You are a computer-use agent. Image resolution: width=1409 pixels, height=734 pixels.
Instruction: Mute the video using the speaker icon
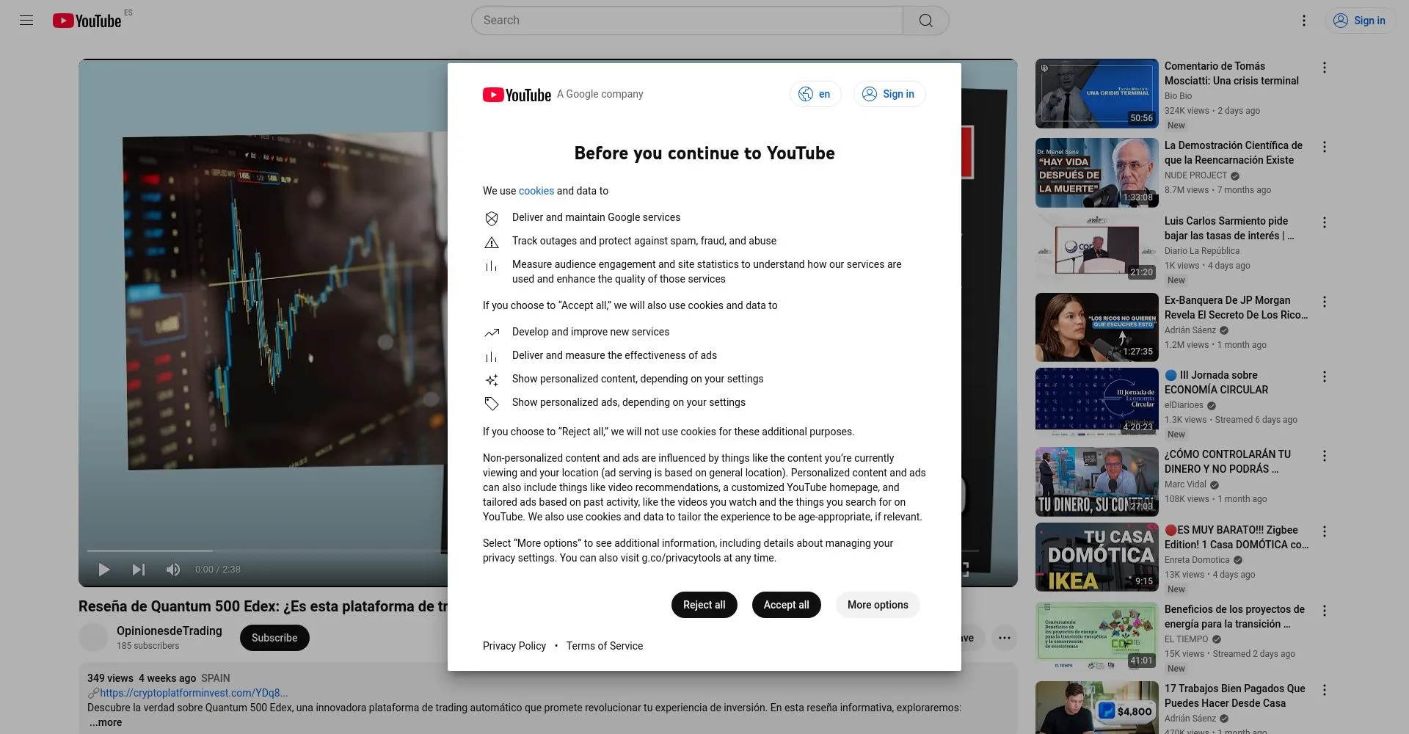pyautogui.click(x=173, y=570)
